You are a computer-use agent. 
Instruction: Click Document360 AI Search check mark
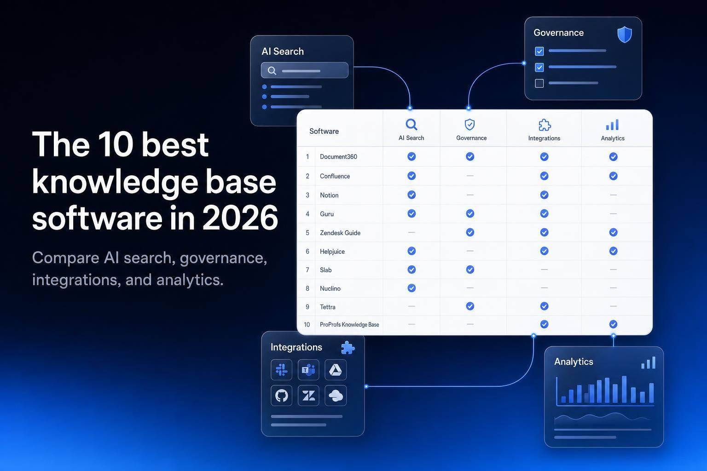point(411,157)
